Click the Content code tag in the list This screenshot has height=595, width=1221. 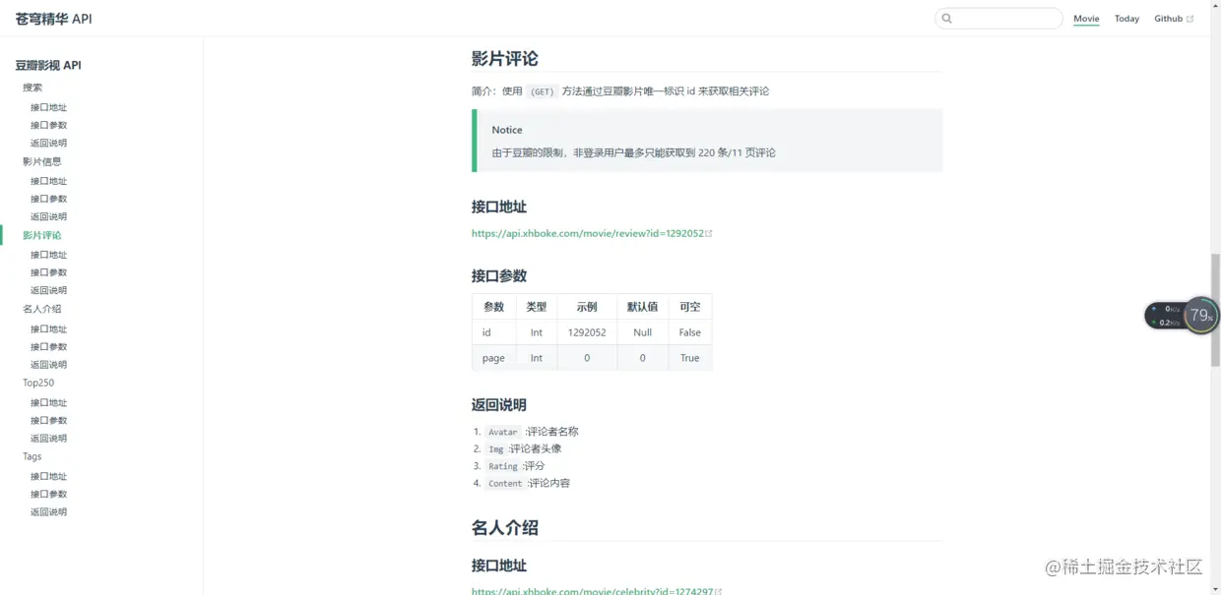pyautogui.click(x=505, y=484)
